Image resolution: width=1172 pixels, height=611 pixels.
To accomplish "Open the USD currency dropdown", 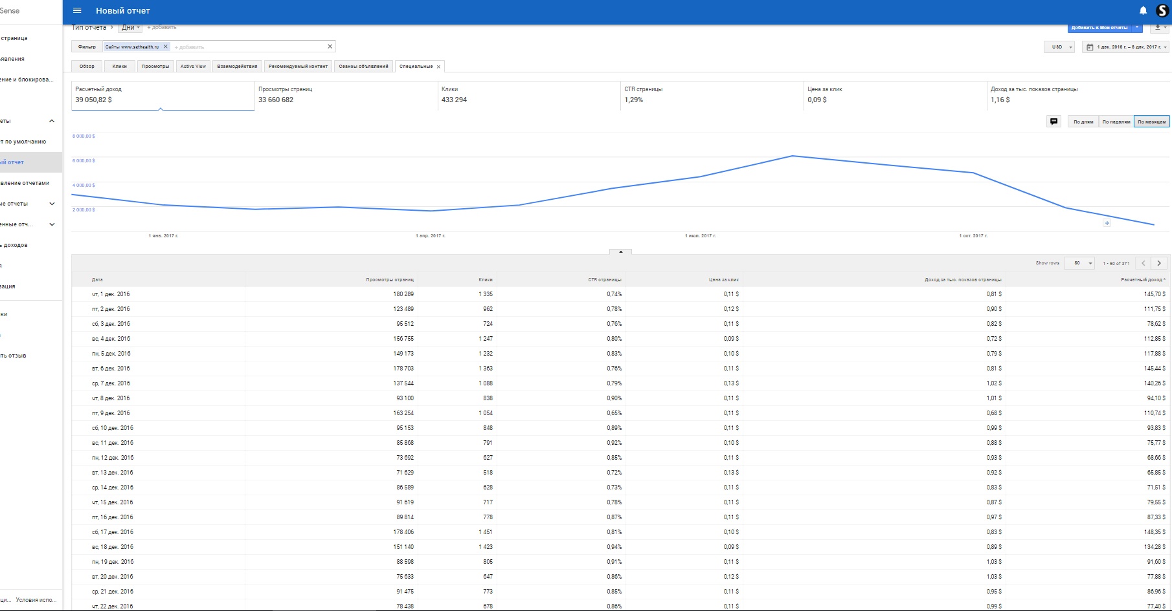I will (x=1060, y=47).
